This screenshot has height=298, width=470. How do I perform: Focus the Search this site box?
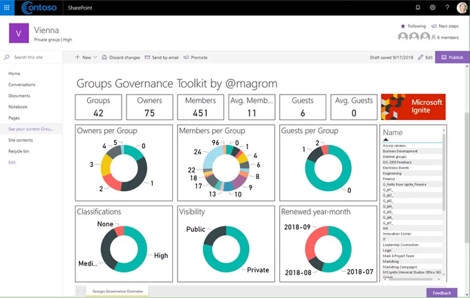[x=31, y=57]
